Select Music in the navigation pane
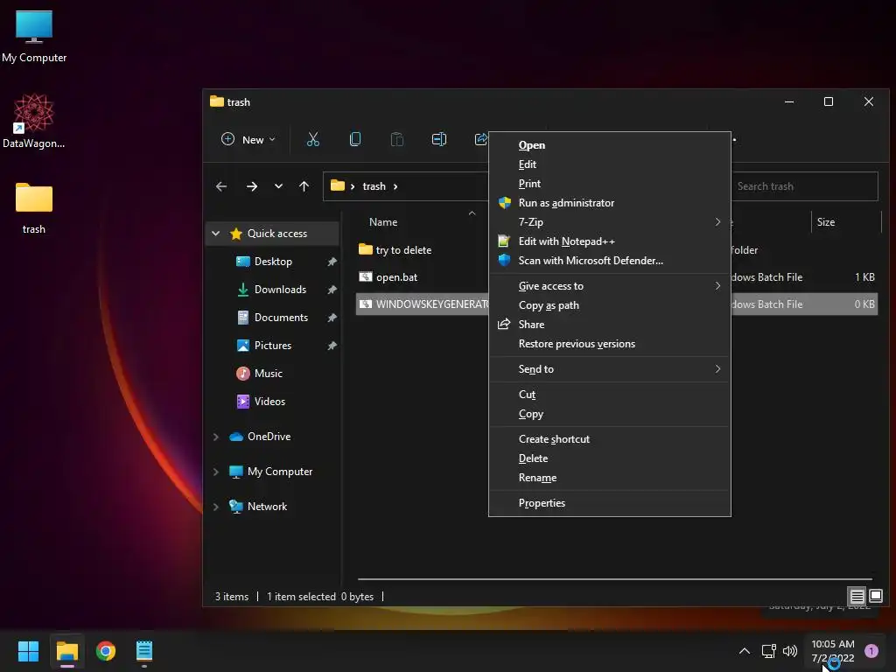 point(268,373)
